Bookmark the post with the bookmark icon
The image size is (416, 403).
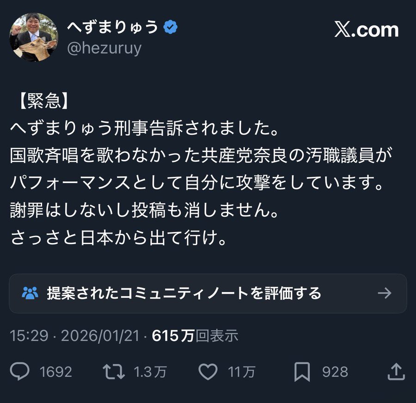tap(302, 372)
